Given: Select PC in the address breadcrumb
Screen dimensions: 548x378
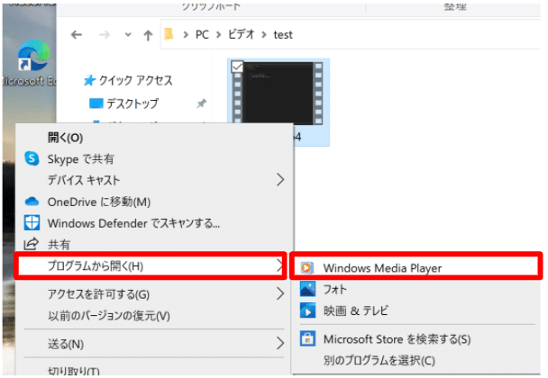Looking at the screenshot, I should (202, 34).
